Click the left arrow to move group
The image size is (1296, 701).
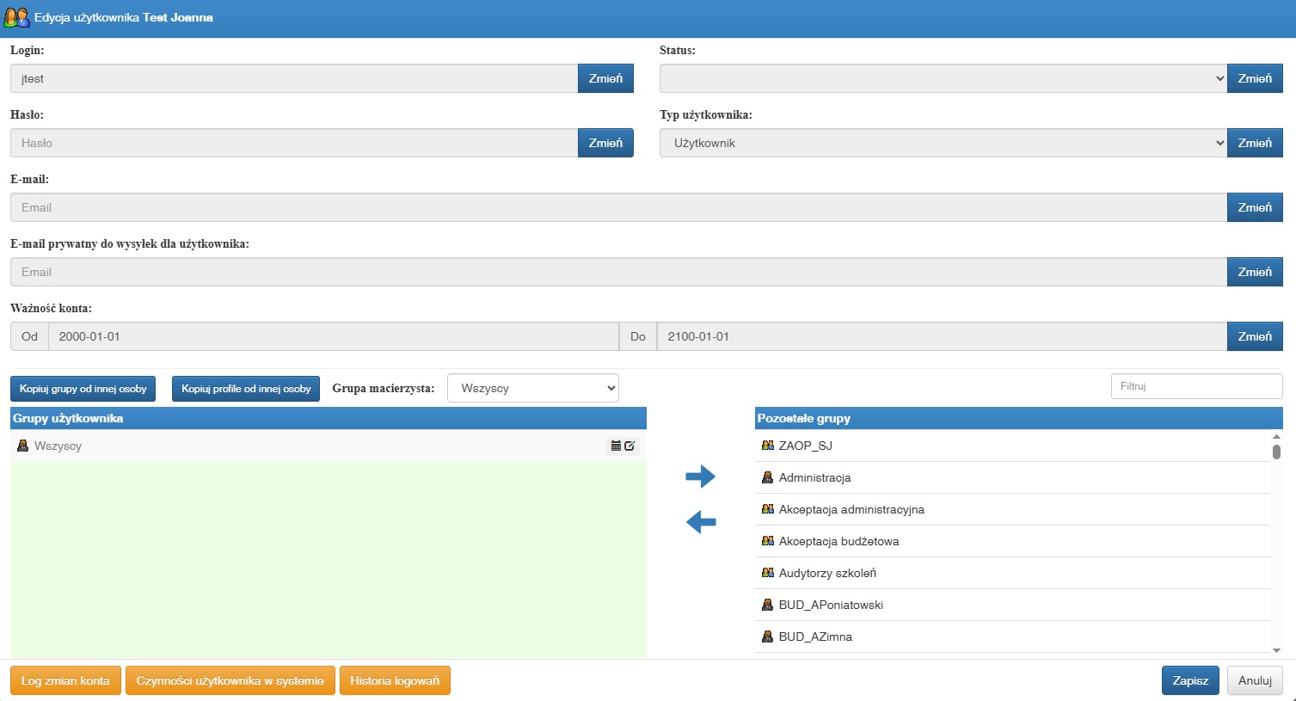click(700, 521)
